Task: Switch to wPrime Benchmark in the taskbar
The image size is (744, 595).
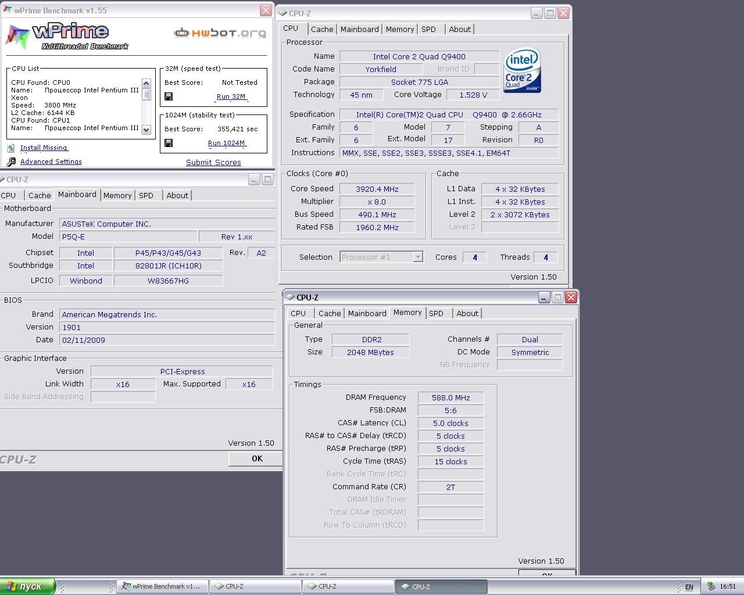Action: [162, 586]
